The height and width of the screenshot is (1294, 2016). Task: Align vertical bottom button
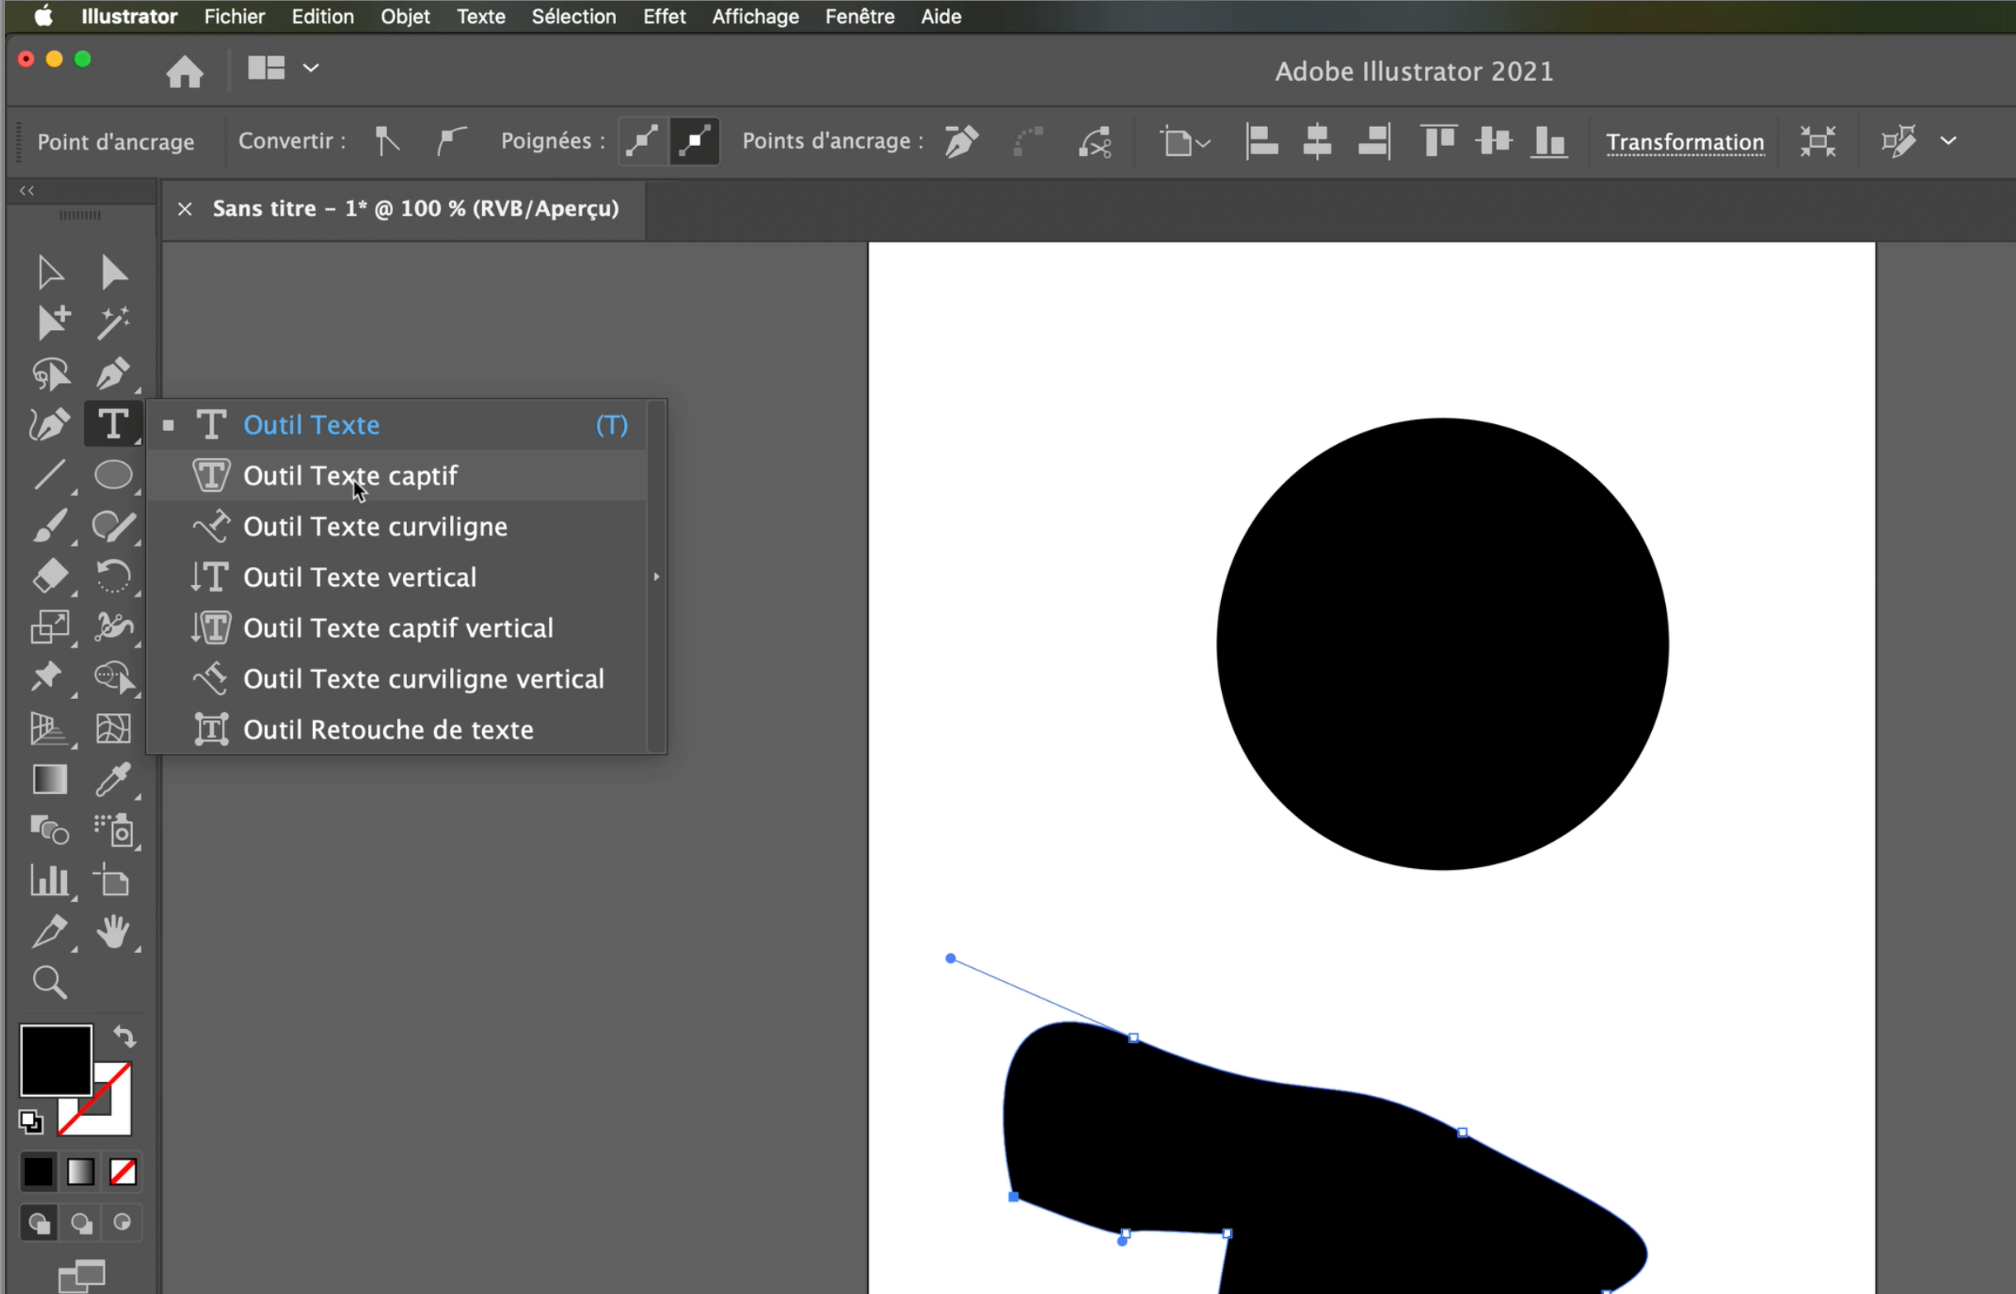[x=1550, y=141]
